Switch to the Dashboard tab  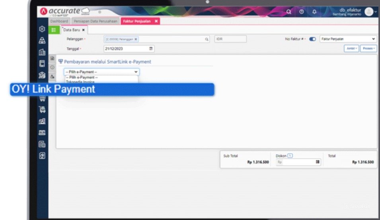(x=59, y=21)
